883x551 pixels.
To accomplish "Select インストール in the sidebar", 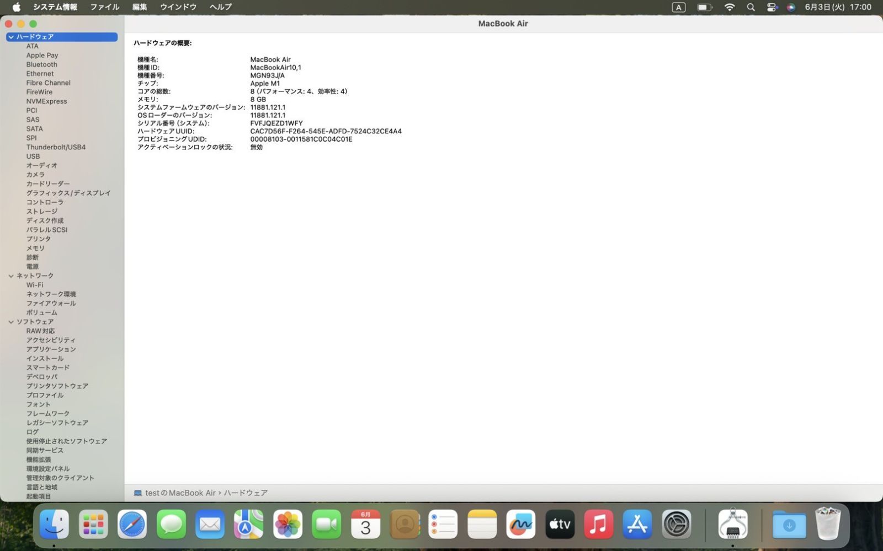I will point(45,359).
